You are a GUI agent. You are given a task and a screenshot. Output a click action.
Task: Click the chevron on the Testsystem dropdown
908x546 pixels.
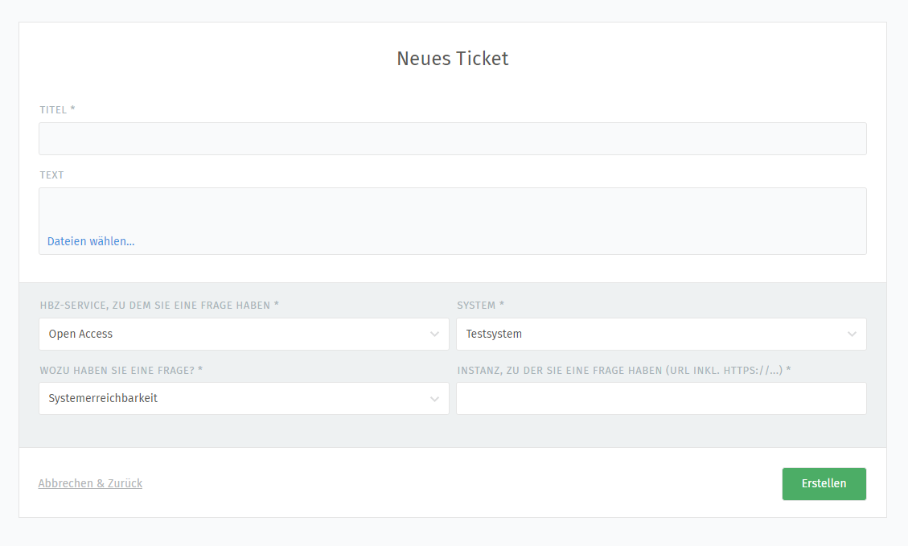click(852, 335)
